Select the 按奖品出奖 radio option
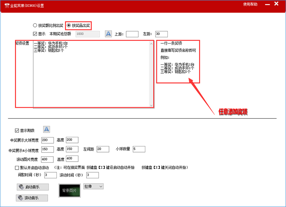The width and height of the screenshot is (286, 207). [69, 26]
